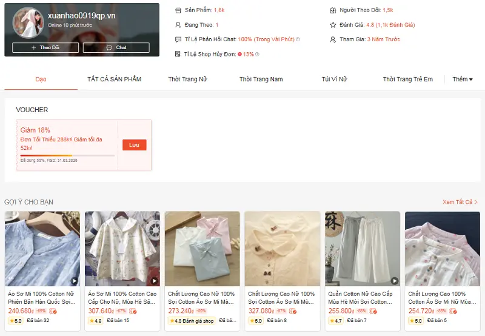The width and height of the screenshot is (485, 336).
Task: Open floral sailor collar shirt image
Action: (122, 249)
